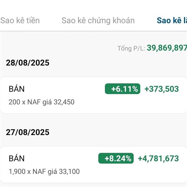Tap '200 x NAF giá 32,450' detail text
Image resolution: width=187 pixels, height=187 pixels.
(41, 102)
